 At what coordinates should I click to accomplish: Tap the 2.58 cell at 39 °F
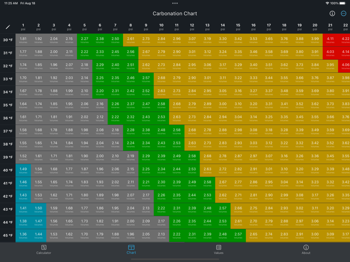(x=192, y=157)
